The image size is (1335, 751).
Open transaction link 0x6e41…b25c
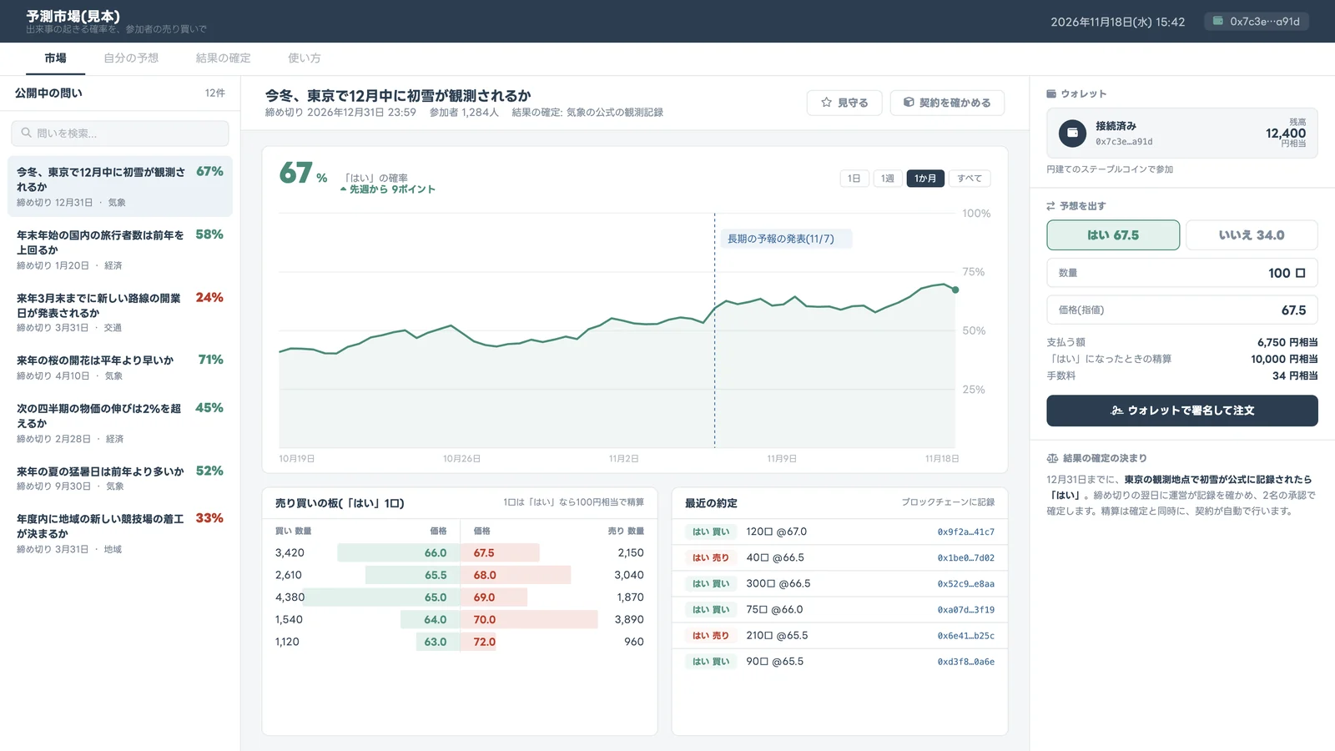tap(965, 636)
